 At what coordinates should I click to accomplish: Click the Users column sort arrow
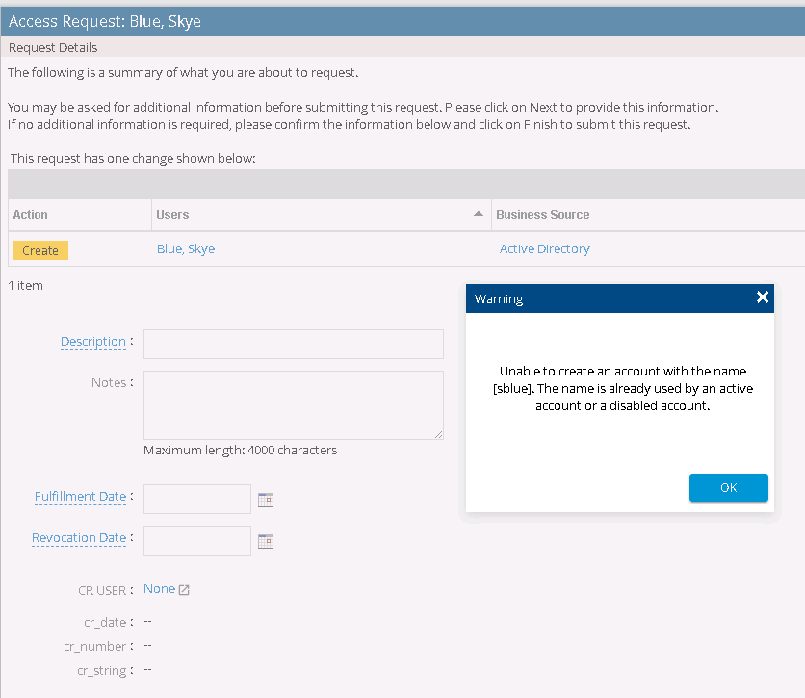(479, 214)
